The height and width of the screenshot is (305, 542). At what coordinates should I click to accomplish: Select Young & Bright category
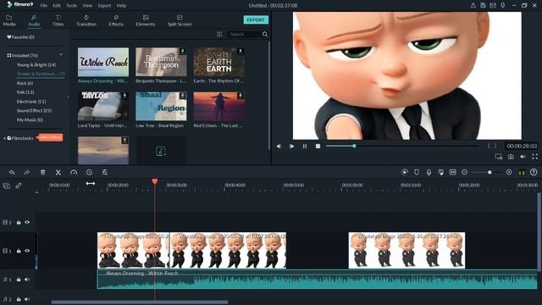click(36, 64)
